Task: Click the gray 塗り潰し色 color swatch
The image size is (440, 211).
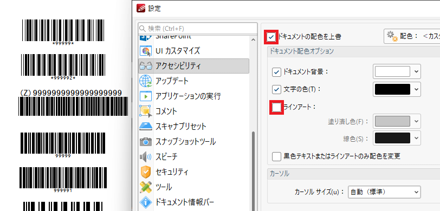Action: click(392, 121)
